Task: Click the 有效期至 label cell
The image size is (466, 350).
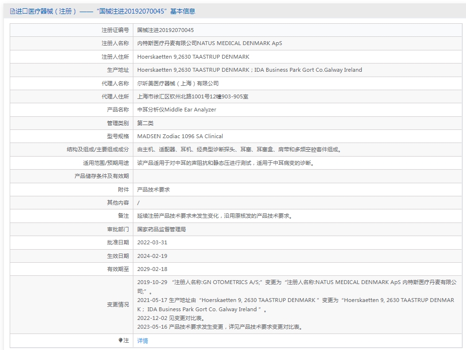Action: coord(71,269)
